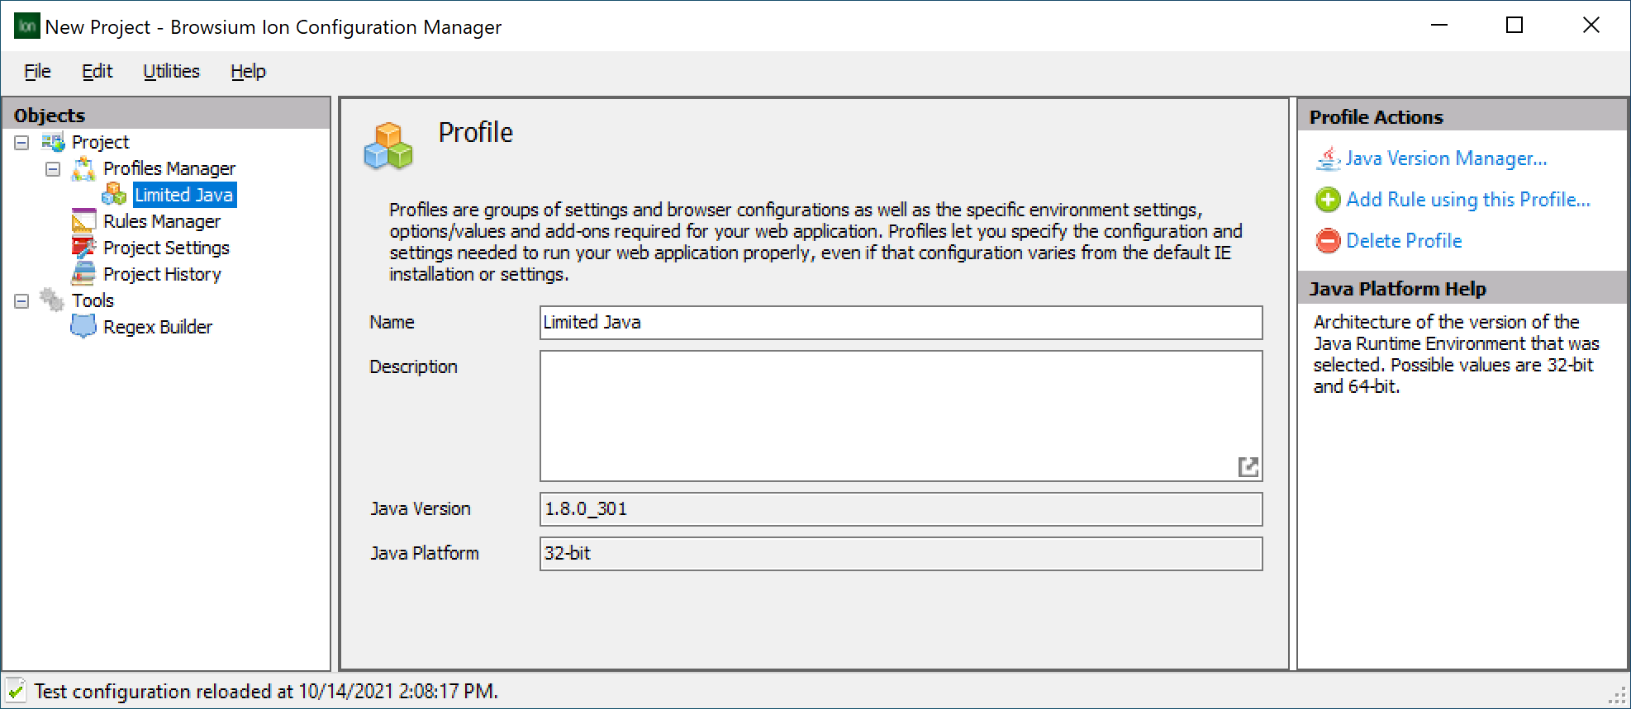Screen dimensions: 1631x709
Task: Click into the Name input field
Action: (901, 323)
